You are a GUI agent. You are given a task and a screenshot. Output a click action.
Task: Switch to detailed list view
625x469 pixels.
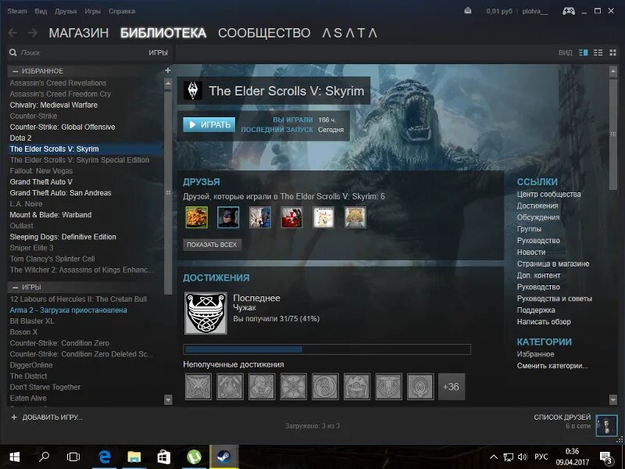(x=583, y=52)
